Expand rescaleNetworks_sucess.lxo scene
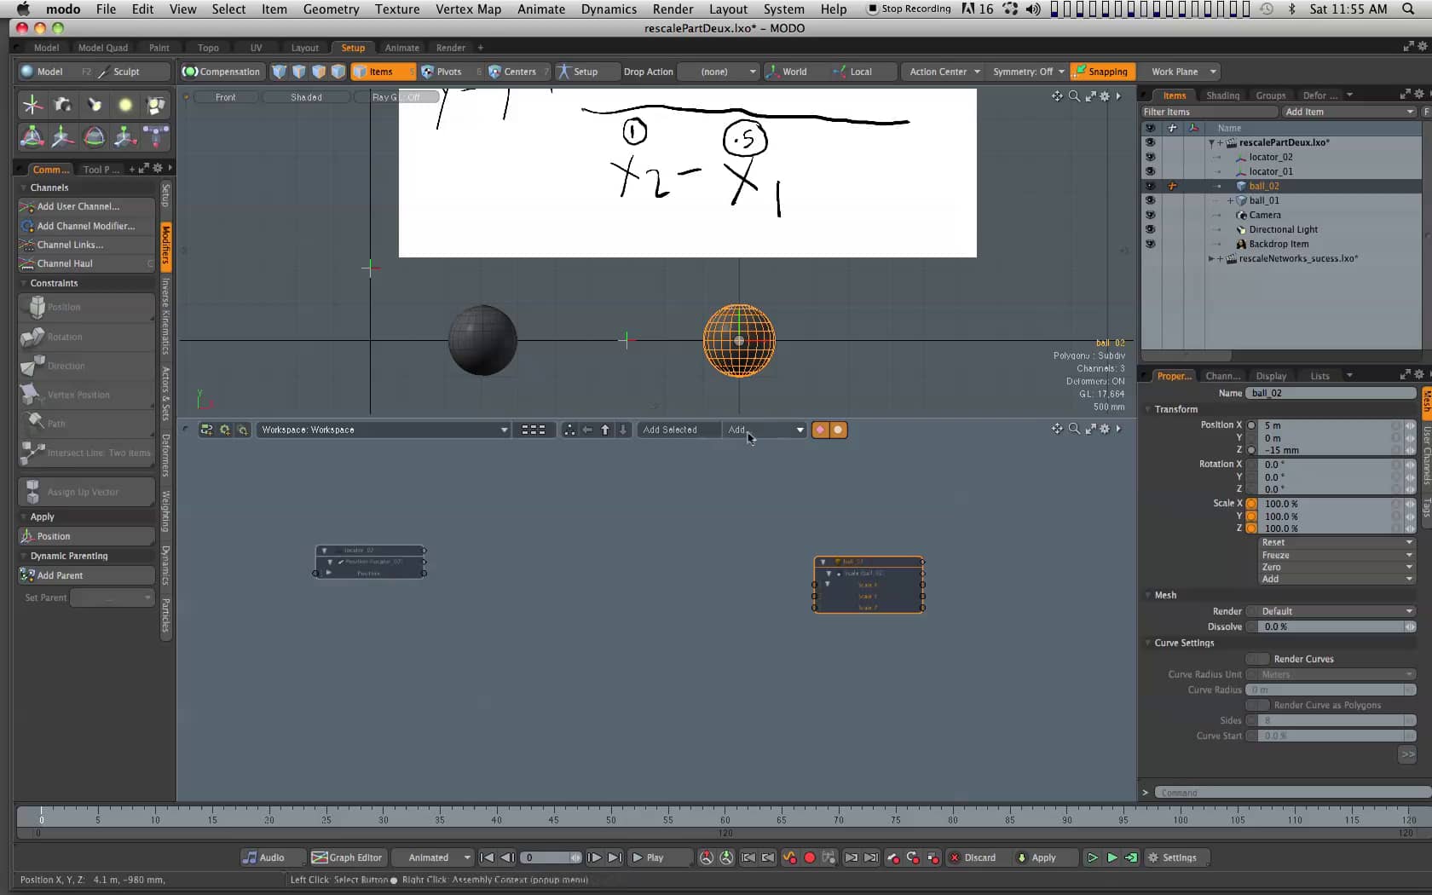 tap(1210, 258)
